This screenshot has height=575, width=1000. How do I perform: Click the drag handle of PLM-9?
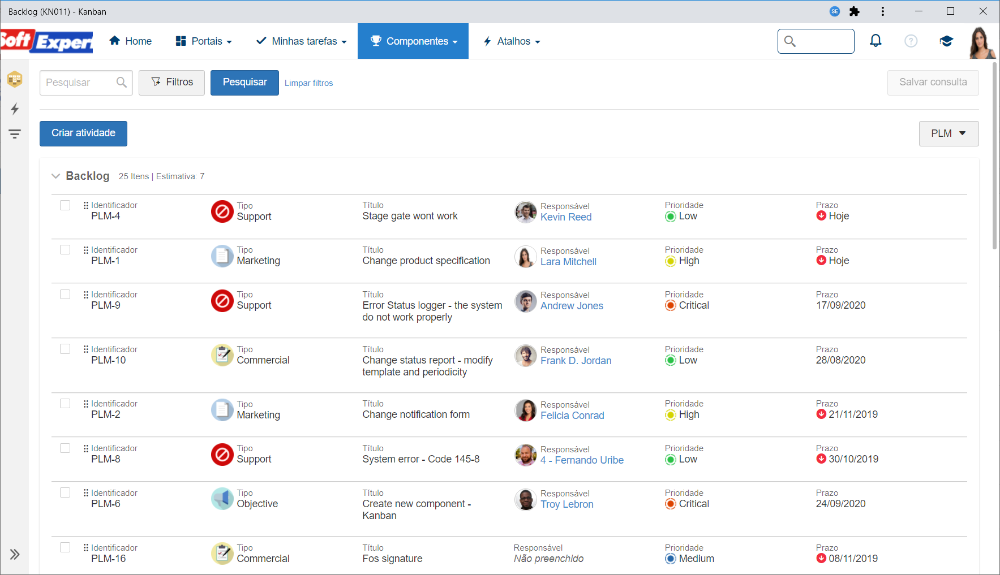point(86,295)
